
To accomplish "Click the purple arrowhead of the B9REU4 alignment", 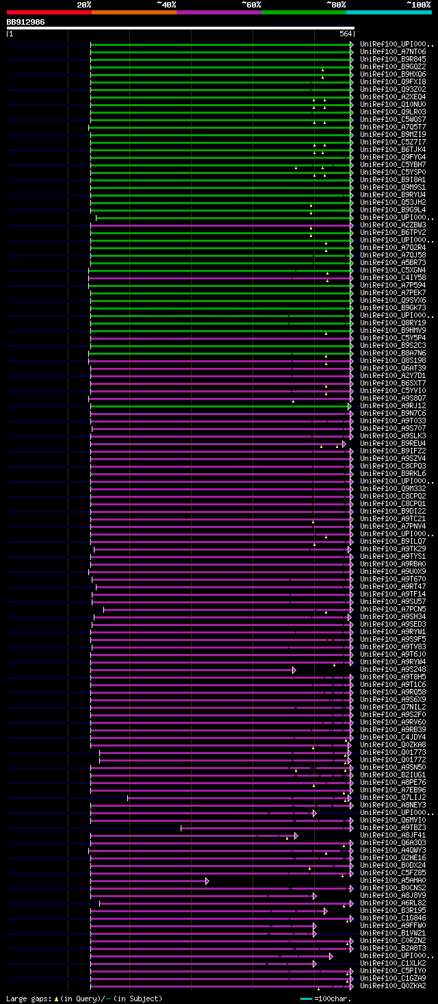I will pyautogui.click(x=344, y=444).
